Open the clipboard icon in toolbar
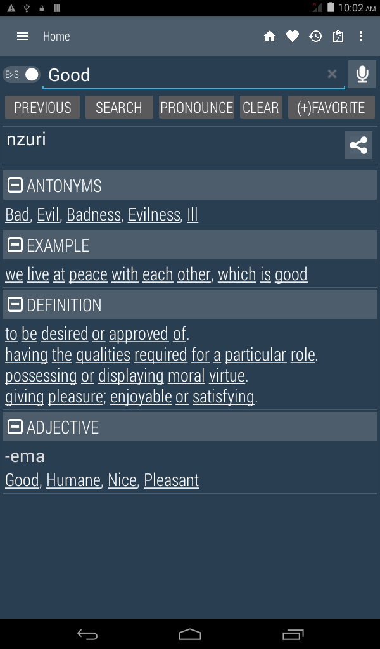Image resolution: width=380 pixels, height=649 pixels. (338, 37)
